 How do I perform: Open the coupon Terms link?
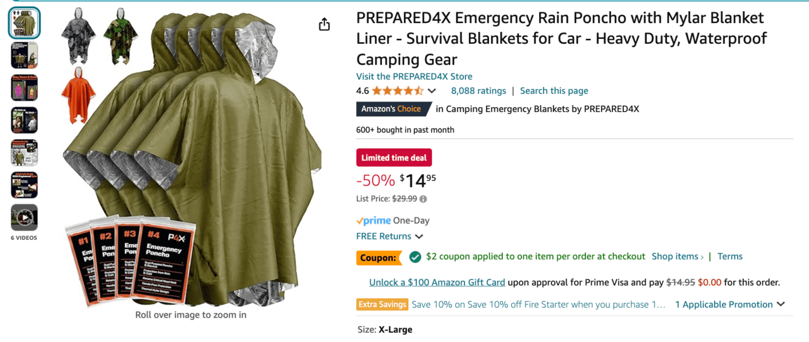(x=730, y=256)
